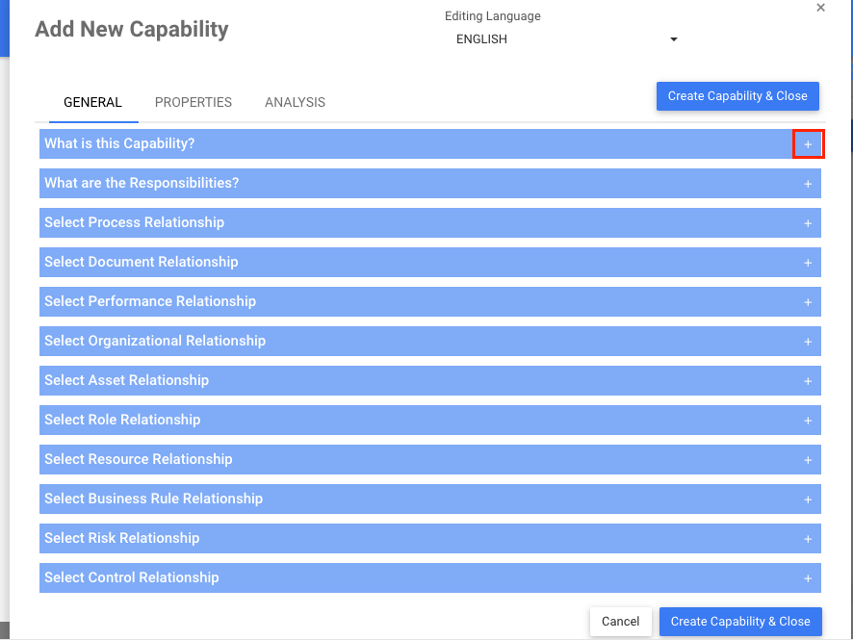Click plus icon on Document Relationship row
853x640 pixels.
(x=808, y=263)
